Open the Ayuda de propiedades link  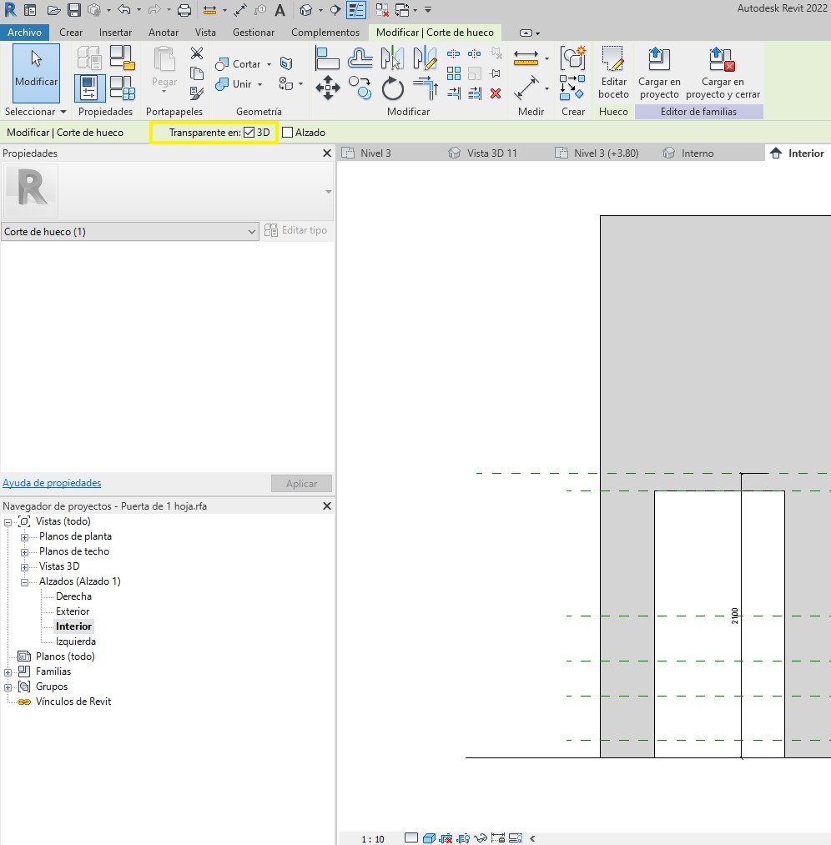click(52, 483)
